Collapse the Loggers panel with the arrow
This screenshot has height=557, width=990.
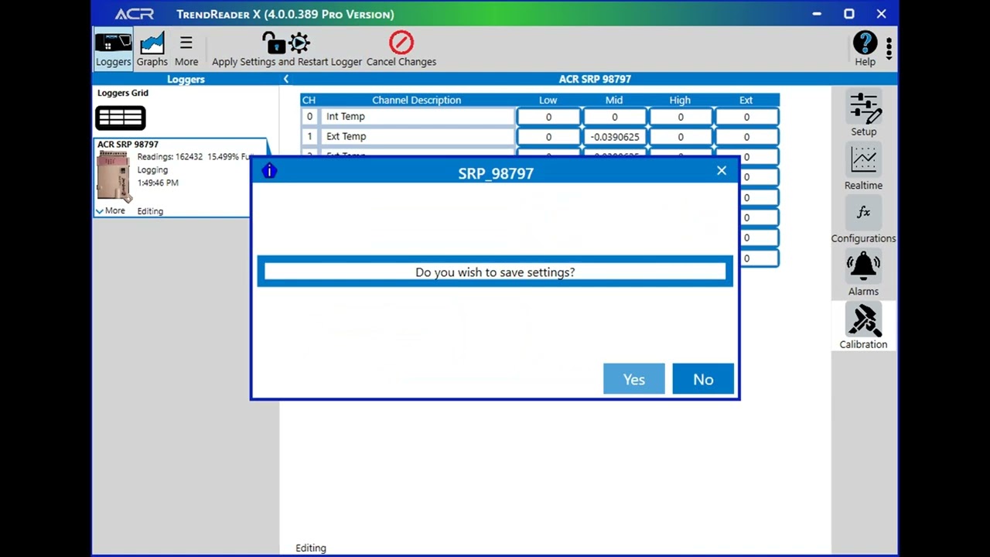coord(285,79)
